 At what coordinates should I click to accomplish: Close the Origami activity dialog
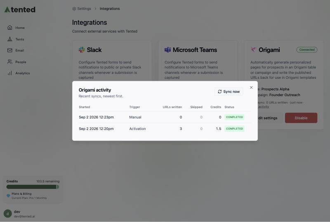click(x=251, y=87)
